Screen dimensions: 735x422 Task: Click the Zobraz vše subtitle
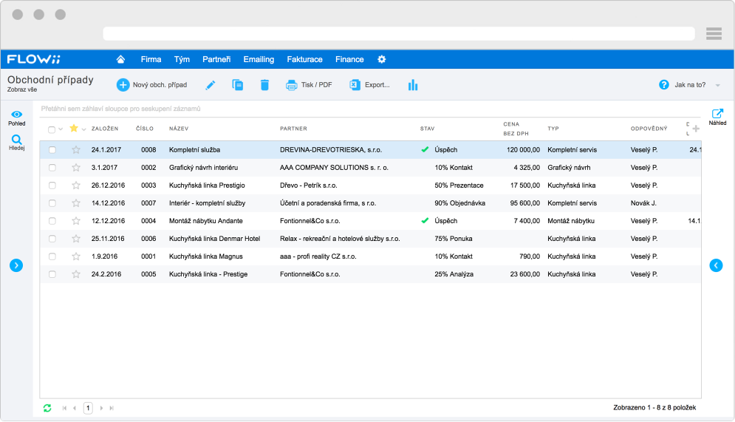point(22,89)
